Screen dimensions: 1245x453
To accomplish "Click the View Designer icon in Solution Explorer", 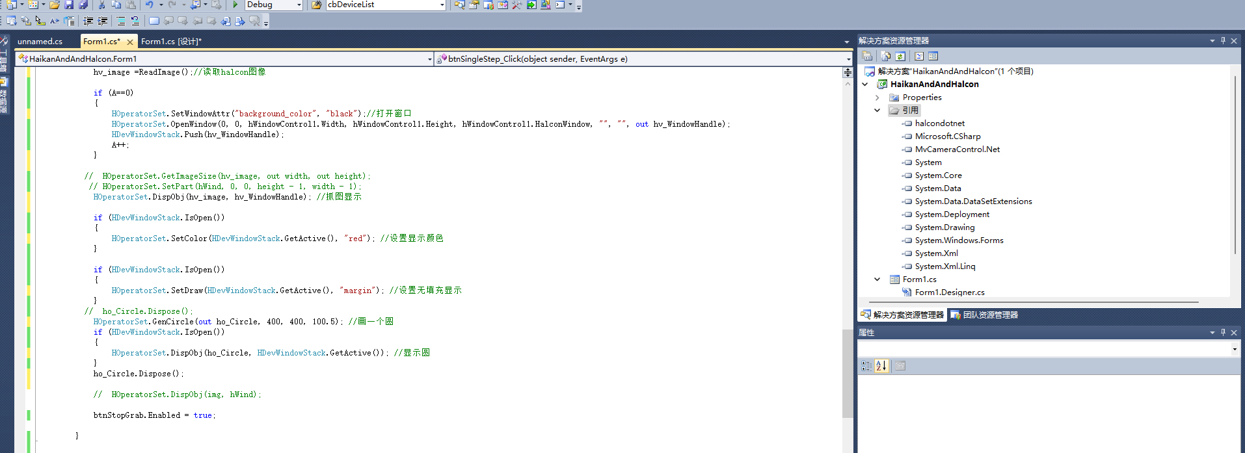I will coord(933,56).
